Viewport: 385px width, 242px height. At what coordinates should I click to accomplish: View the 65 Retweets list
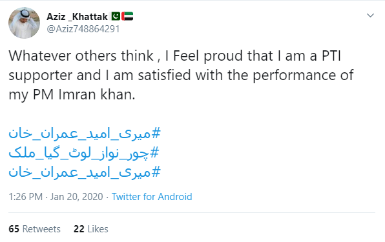point(34,228)
